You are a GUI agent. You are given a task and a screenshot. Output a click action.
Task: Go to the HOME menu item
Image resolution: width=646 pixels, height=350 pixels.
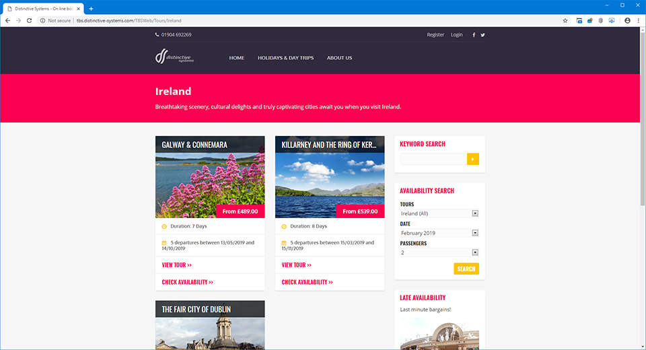click(x=236, y=58)
